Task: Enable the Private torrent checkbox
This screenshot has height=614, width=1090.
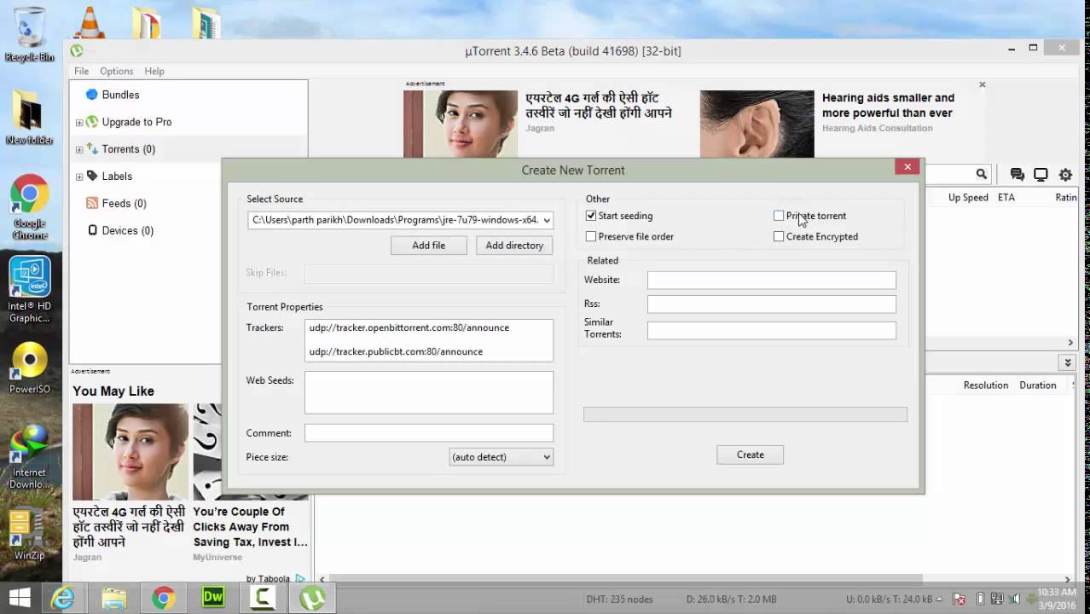Action: point(779,216)
